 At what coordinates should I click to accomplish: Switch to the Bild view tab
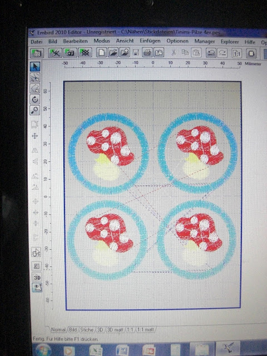(73, 329)
